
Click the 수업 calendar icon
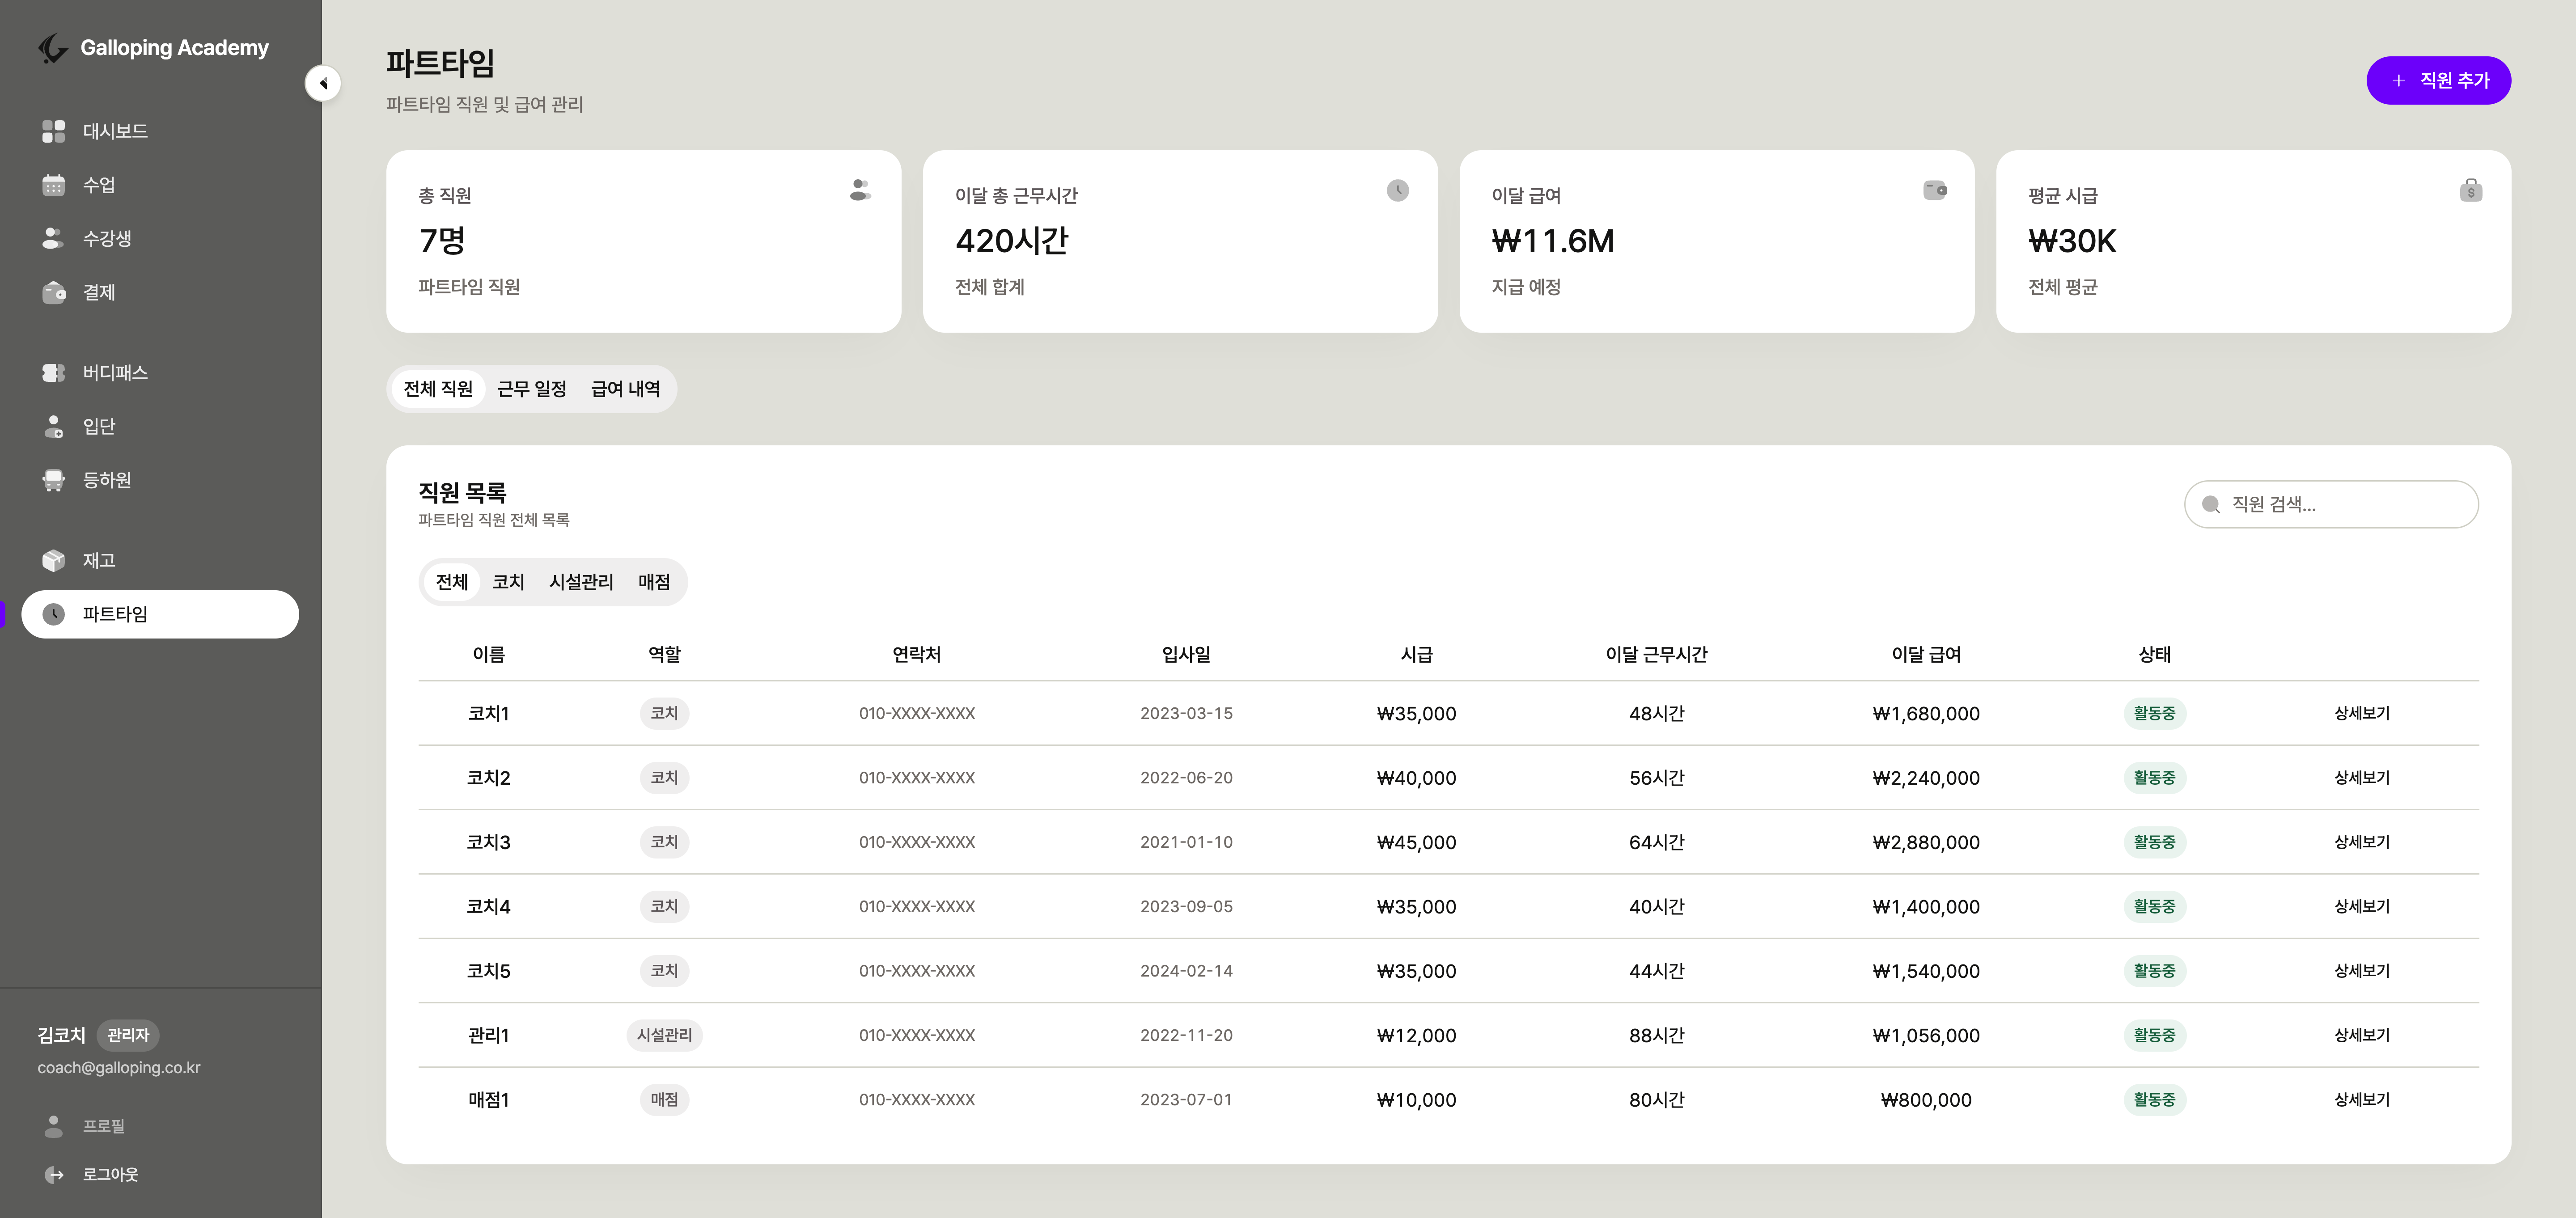coord(54,185)
